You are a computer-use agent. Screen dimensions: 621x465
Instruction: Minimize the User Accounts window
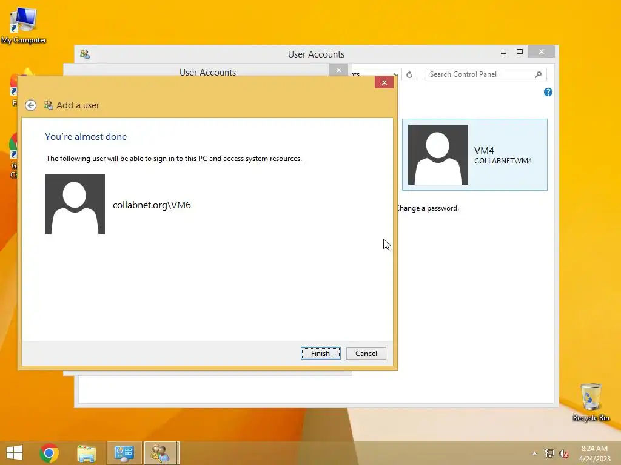(503, 52)
